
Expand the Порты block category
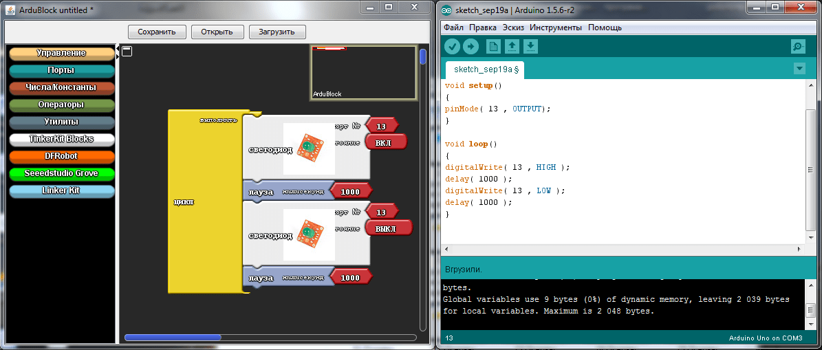point(61,70)
